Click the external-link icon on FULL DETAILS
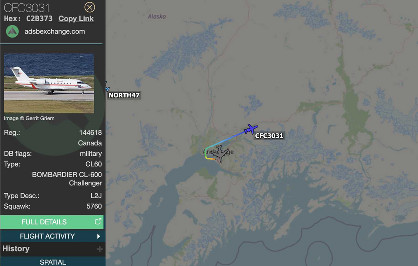The width and height of the screenshot is (418, 266). pos(98,221)
